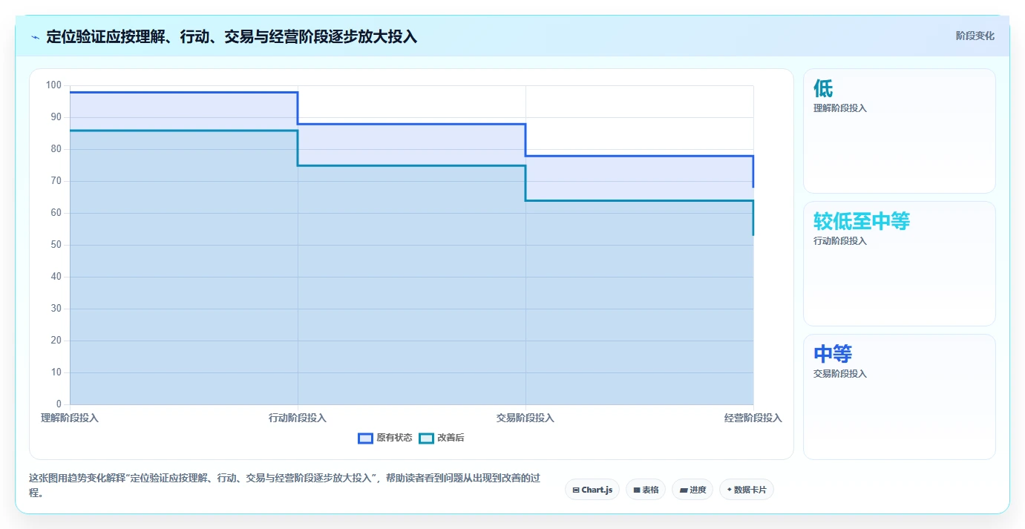Click the chart description paragraph starting 这张图用趋势变化
This screenshot has height=529, width=1025.
click(x=285, y=484)
